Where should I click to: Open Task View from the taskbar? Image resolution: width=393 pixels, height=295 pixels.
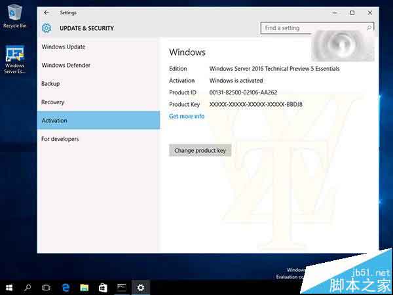point(46,288)
